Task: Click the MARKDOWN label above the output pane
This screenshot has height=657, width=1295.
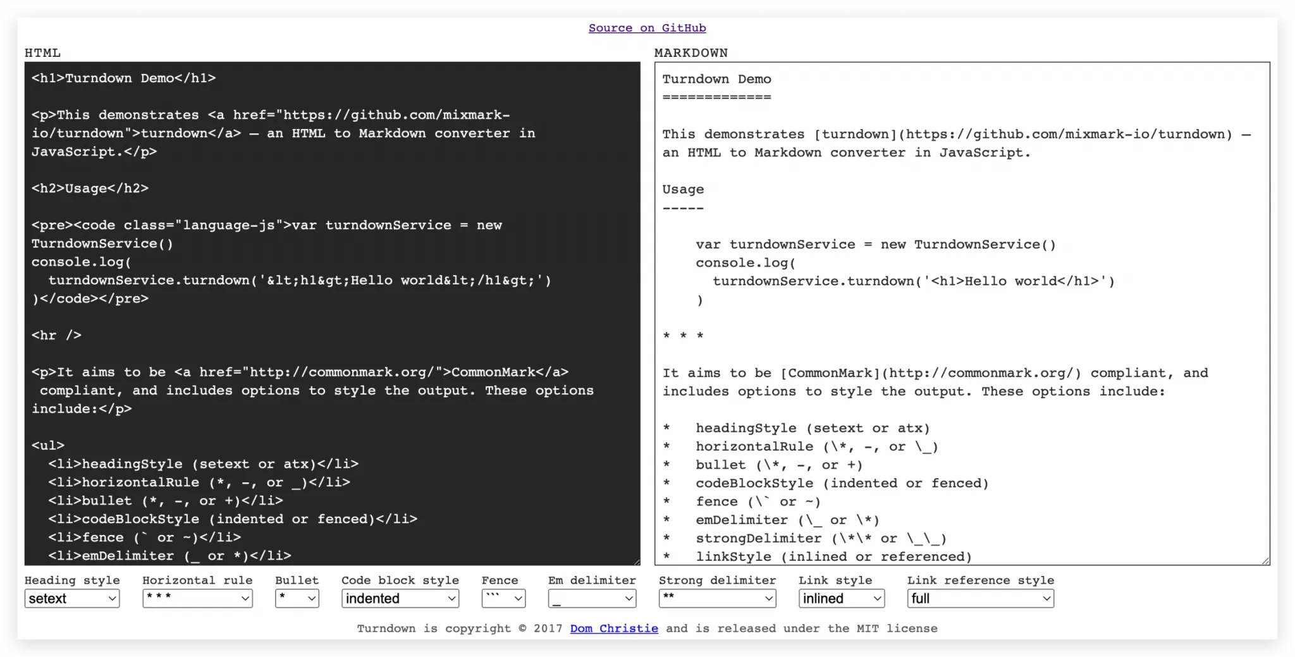Action: (690, 53)
